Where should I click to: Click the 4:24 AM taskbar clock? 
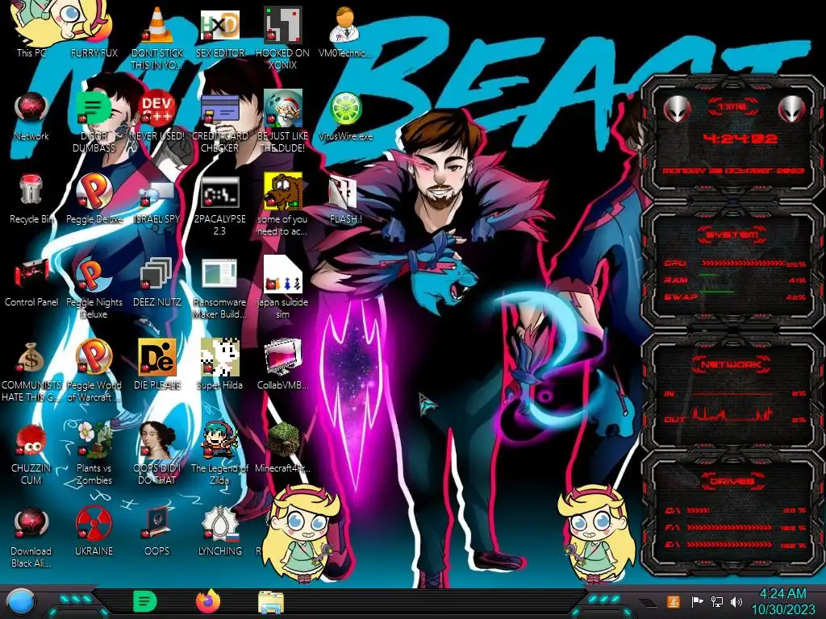[782, 601]
